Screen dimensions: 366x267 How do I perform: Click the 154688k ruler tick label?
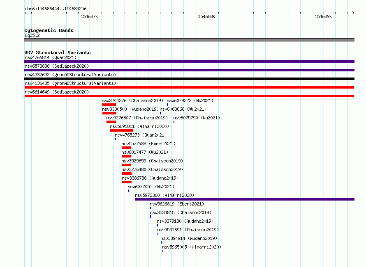click(x=206, y=16)
